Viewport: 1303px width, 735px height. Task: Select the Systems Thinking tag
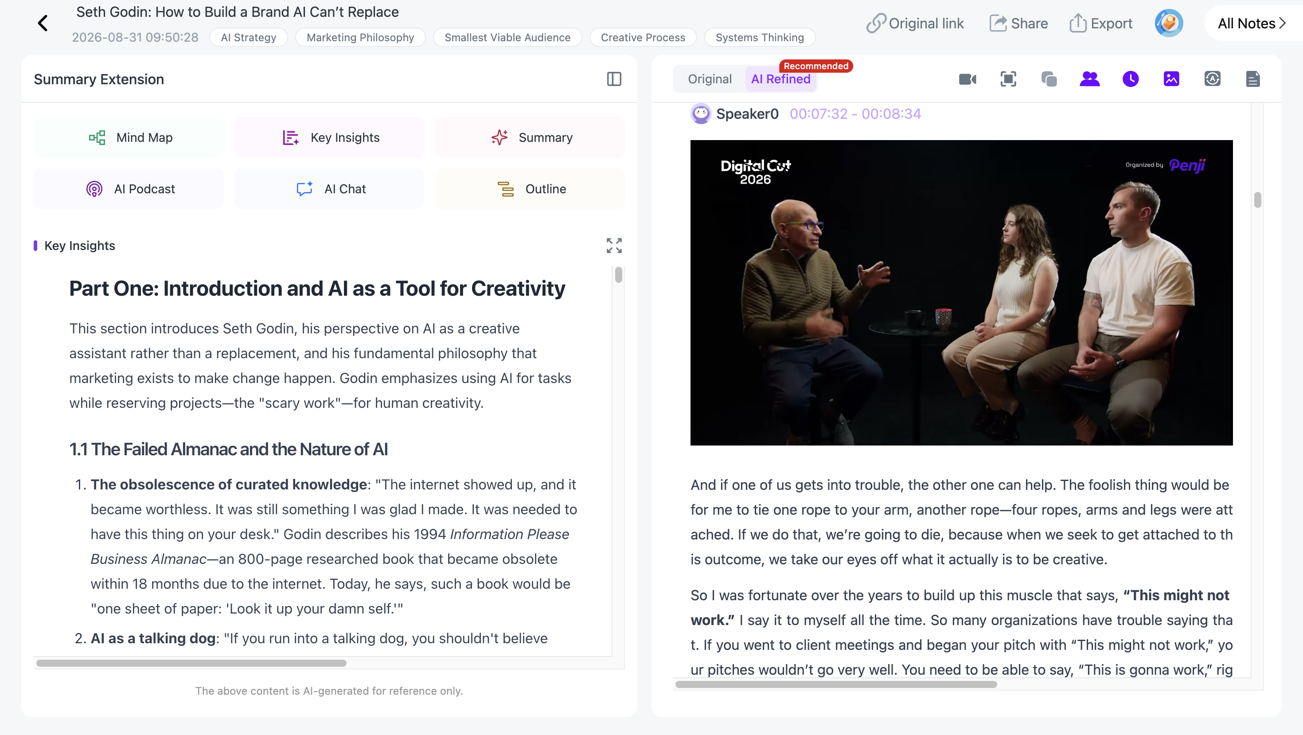tap(760, 37)
